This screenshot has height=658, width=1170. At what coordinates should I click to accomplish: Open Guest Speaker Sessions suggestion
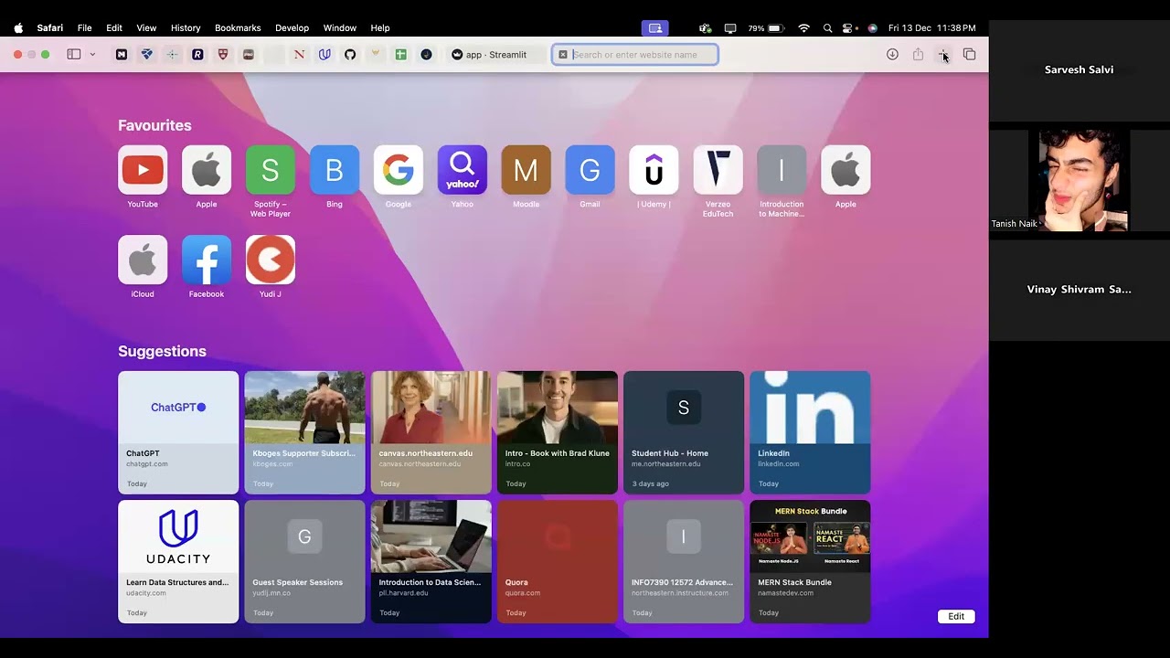[x=304, y=561]
